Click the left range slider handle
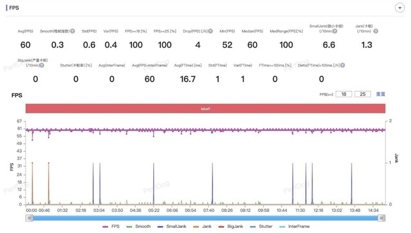The image size is (411, 233). click(x=29, y=218)
